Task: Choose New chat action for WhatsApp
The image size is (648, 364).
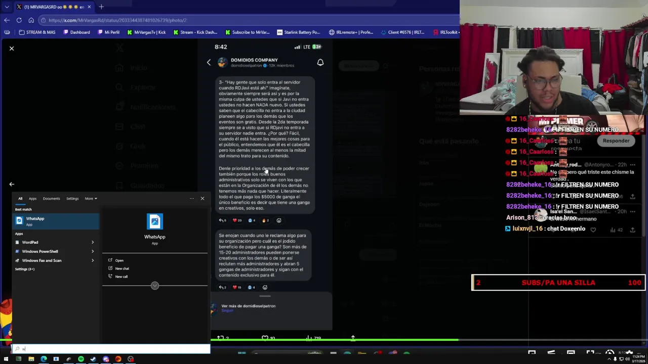Action: click(x=122, y=268)
